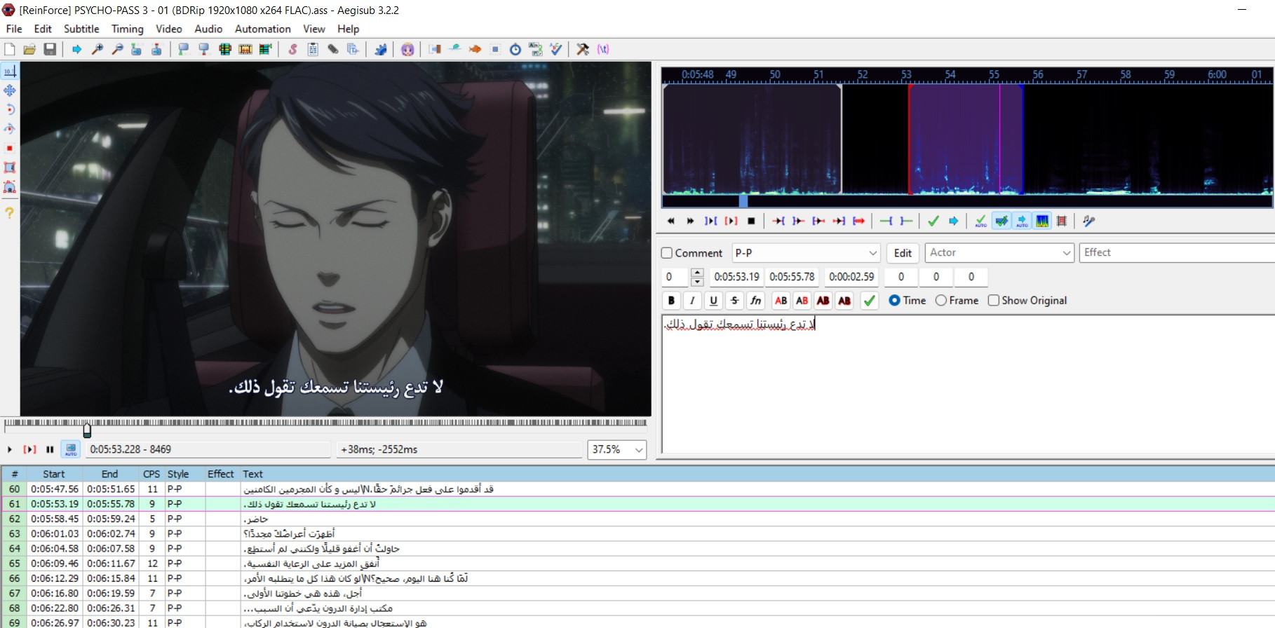1275x628 pixels.
Task: Select the Rotate on Z axis tool
Action: pyautogui.click(x=10, y=109)
